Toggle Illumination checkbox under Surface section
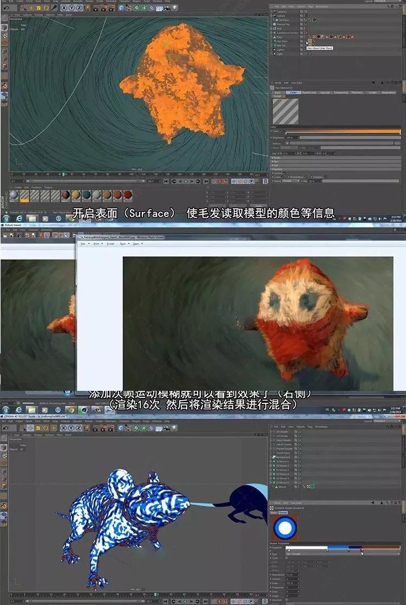Image resolution: width=406 pixels, height=605 pixels. point(305,177)
